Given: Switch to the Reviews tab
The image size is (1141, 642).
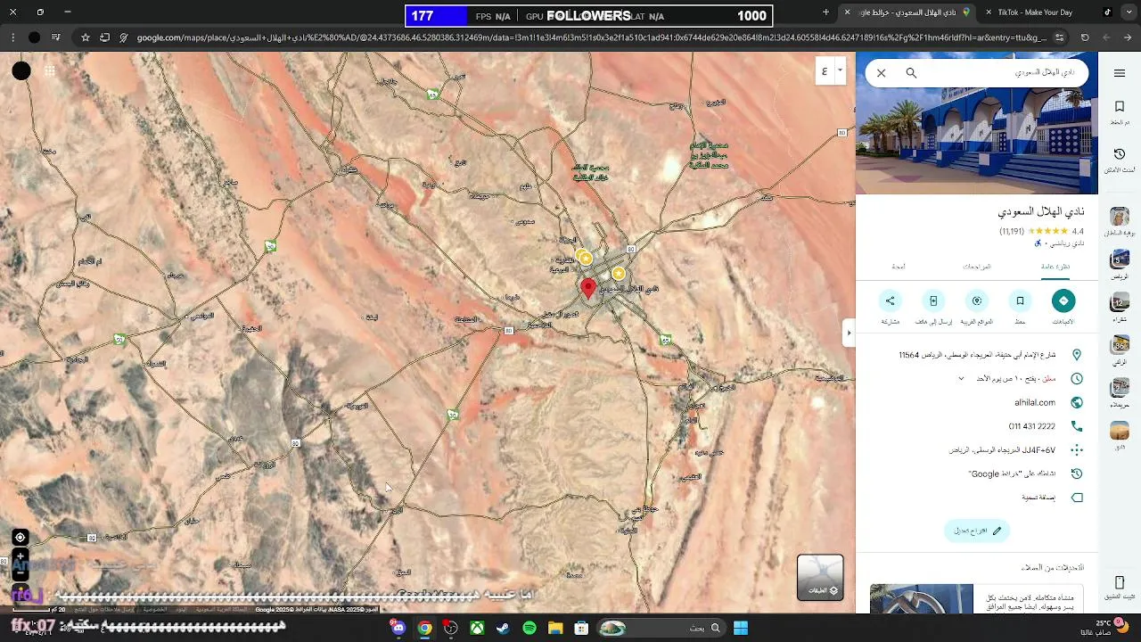Looking at the screenshot, I should [977, 267].
